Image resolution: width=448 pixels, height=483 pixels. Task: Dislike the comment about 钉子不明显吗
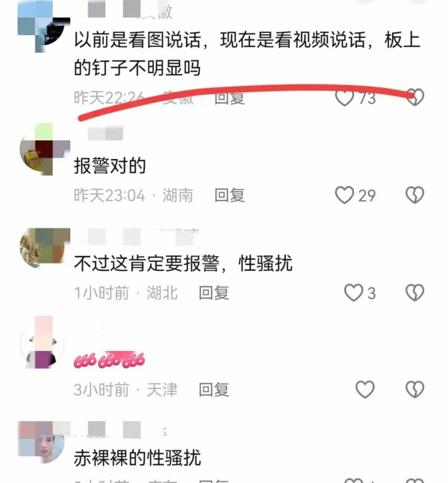pos(415,97)
